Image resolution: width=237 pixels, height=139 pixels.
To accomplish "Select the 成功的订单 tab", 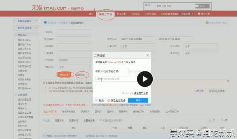I will 138,112.
